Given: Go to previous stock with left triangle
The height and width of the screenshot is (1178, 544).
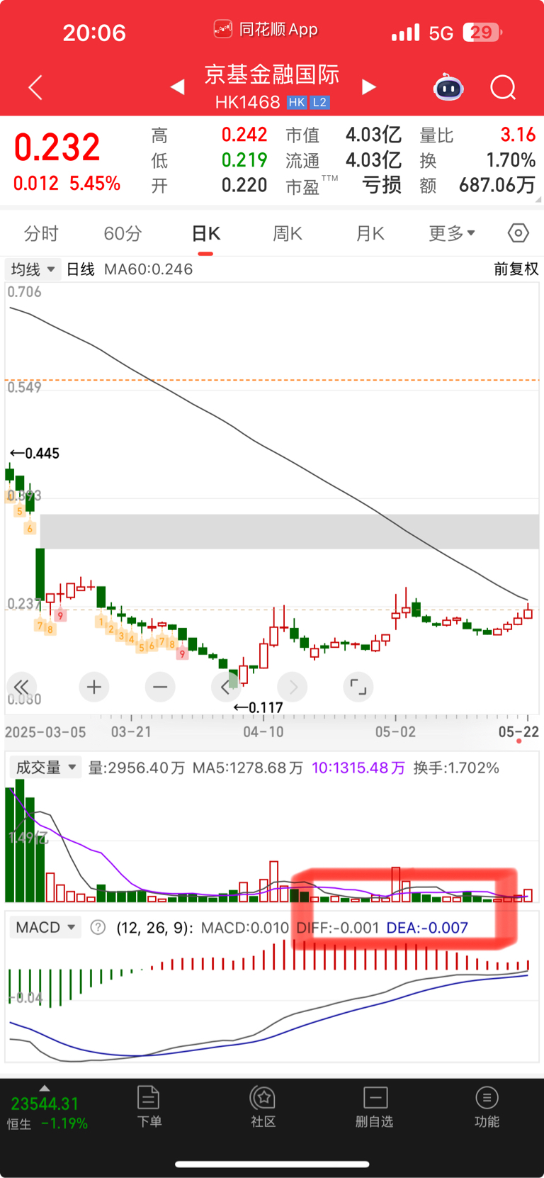Looking at the screenshot, I should 177,87.
